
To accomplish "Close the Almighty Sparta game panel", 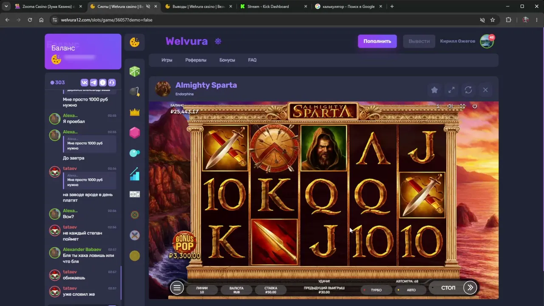I will 485,90.
